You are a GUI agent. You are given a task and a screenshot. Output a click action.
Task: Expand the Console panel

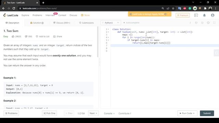pyautogui.click(x=109, y=113)
